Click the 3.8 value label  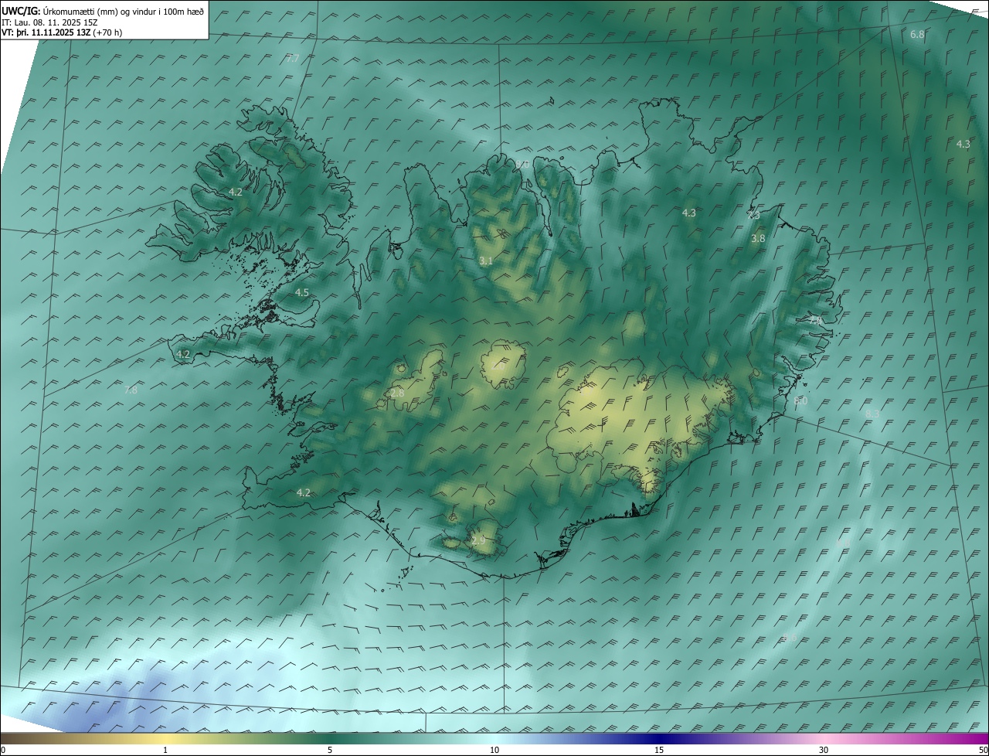[x=758, y=239]
